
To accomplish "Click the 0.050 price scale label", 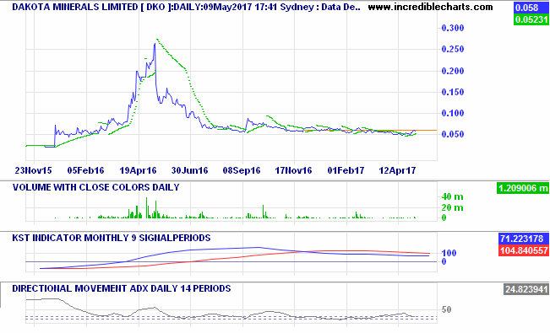I will pyautogui.click(x=453, y=134).
